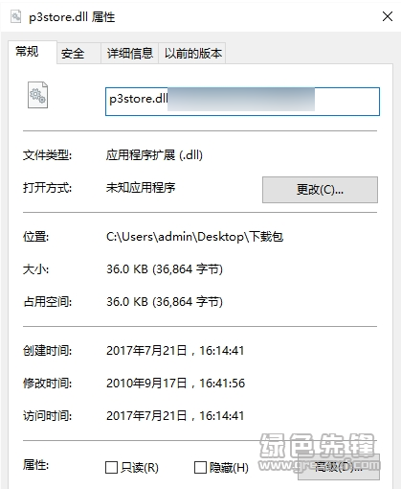Click inside the p3store.dll filename field
Screen dimensions: 401x489
point(242,102)
